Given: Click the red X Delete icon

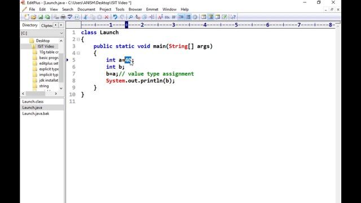Looking at the screenshot, I should click(107, 17).
